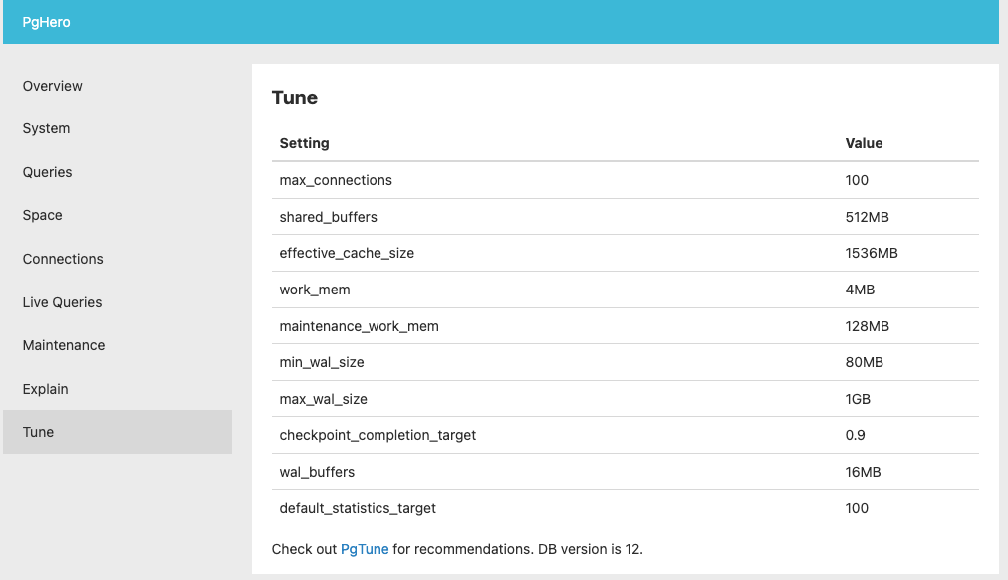Navigate to the System section

46,128
